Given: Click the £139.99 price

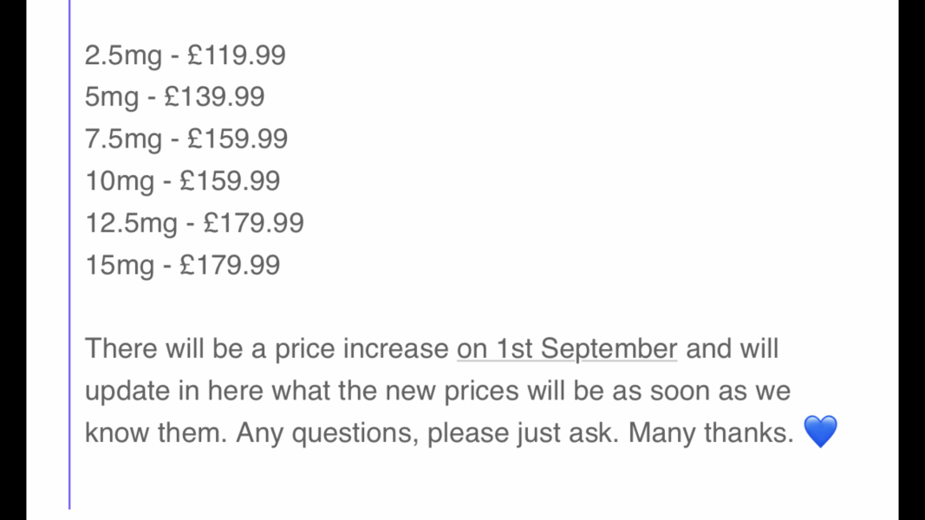Looking at the screenshot, I should (x=214, y=97).
